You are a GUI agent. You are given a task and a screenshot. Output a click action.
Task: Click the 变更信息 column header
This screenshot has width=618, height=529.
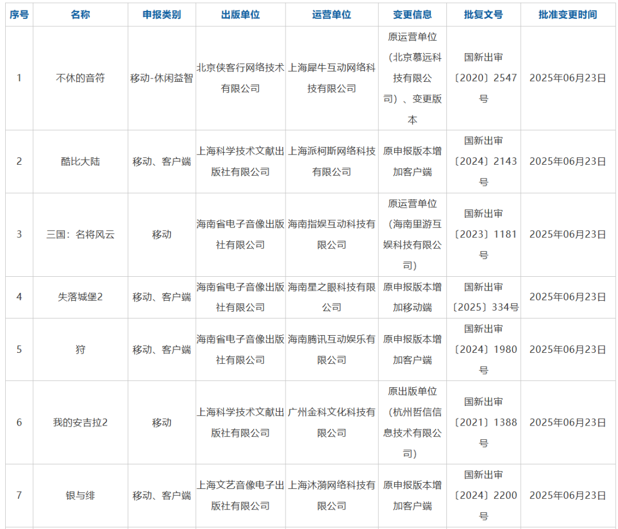(412, 14)
